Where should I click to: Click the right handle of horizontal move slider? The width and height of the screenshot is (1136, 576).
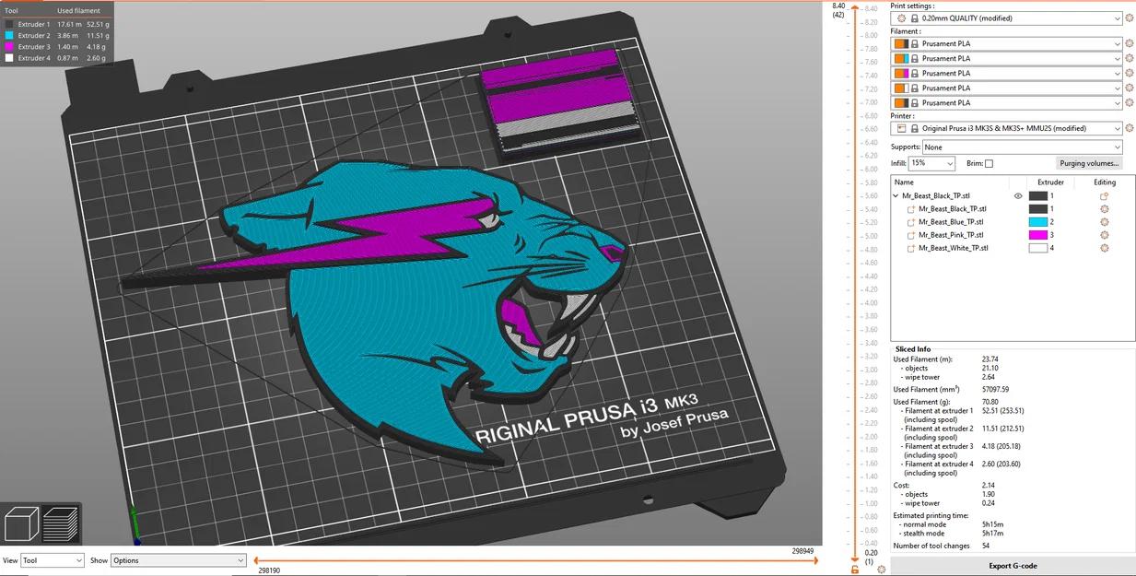click(815, 560)
